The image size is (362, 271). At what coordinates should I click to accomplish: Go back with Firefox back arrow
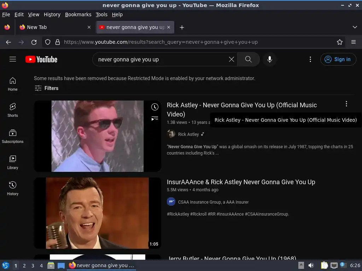(x=8, y=42)
